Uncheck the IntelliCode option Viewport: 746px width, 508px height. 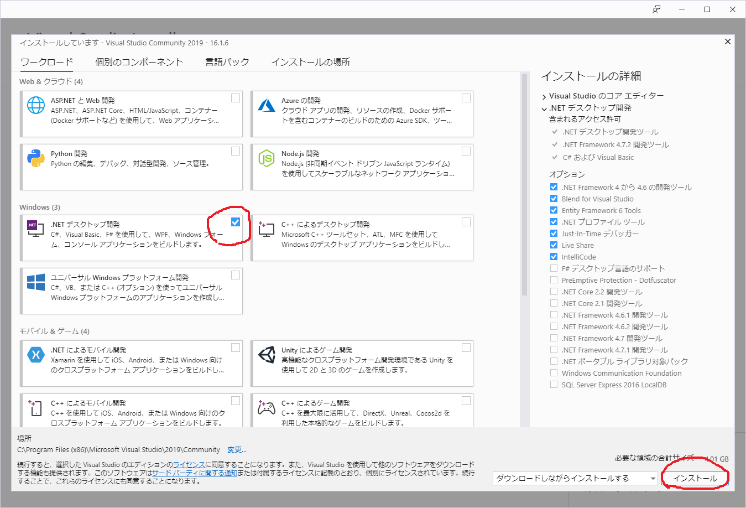click(x=554, y=257)
